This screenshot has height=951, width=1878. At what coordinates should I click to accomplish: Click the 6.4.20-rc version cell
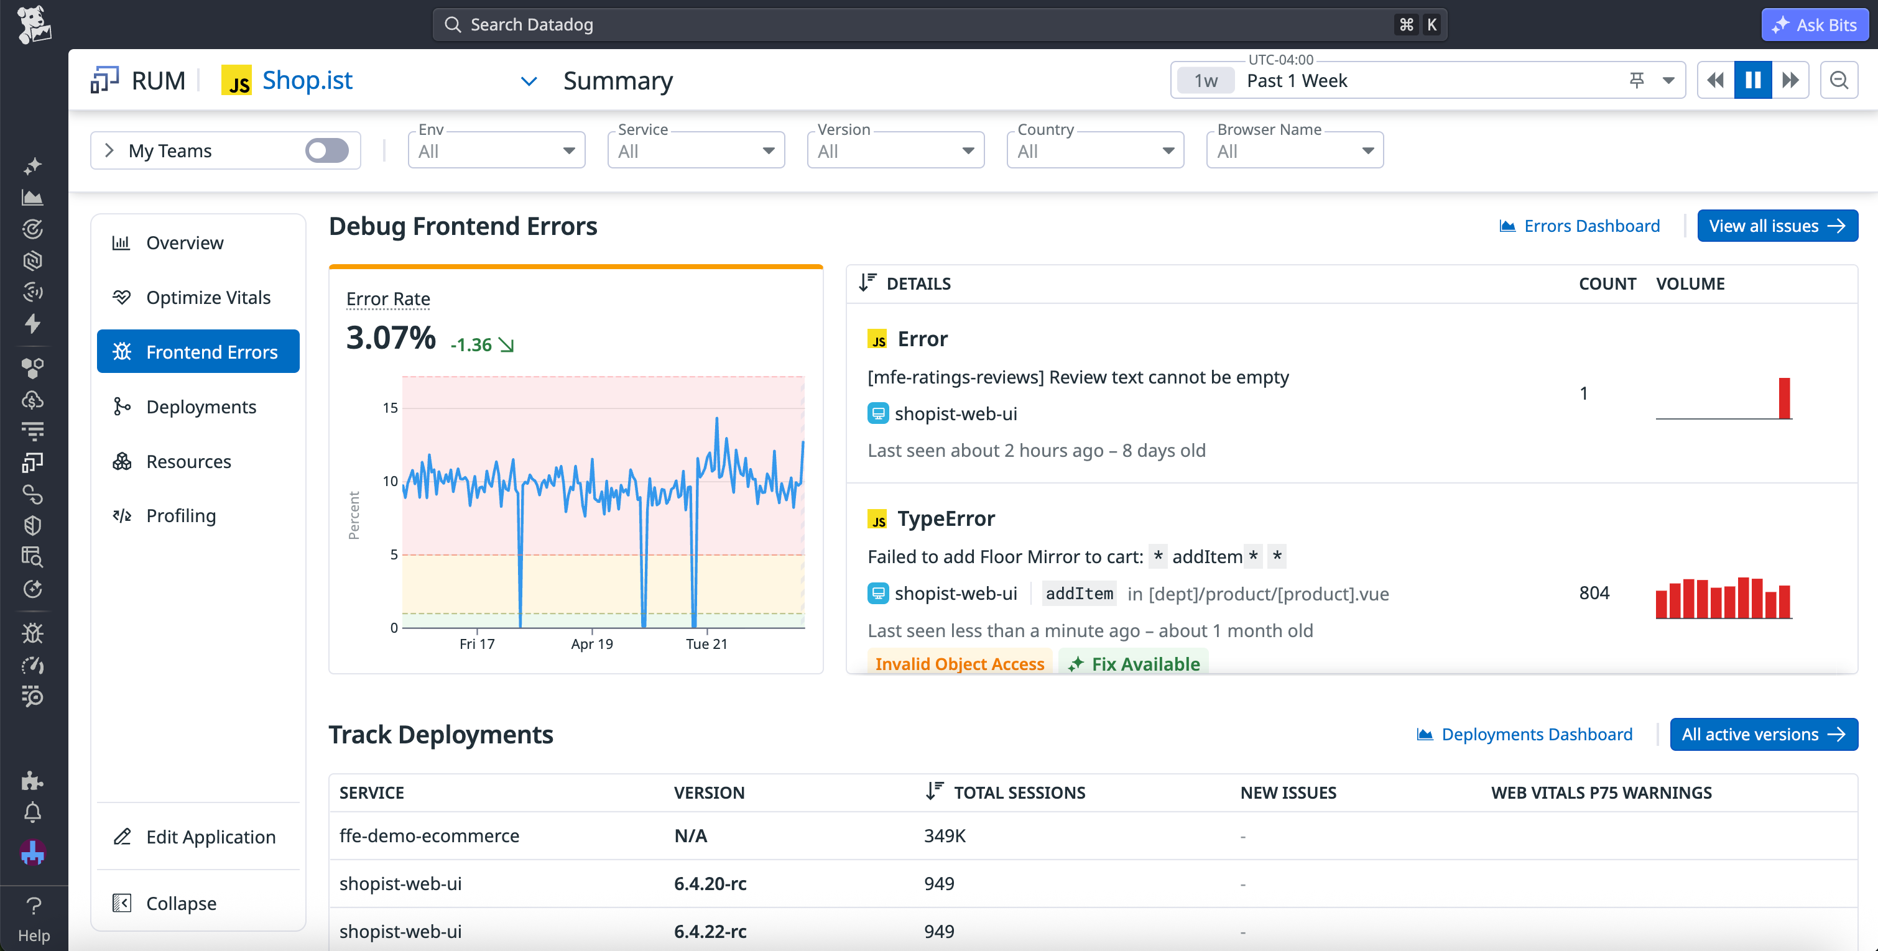710,883
